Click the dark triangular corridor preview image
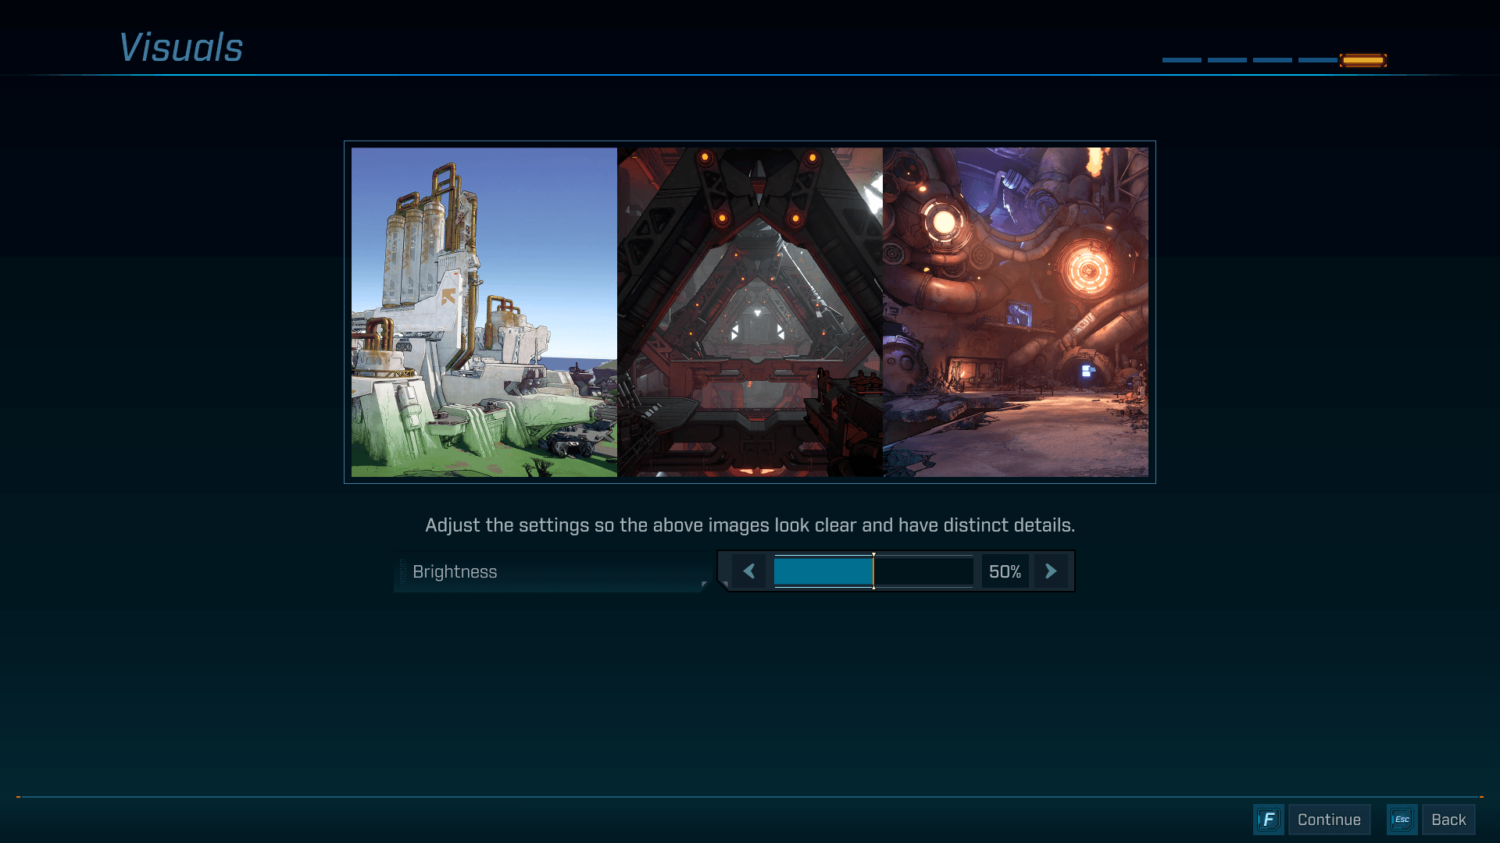The width and height of the screenshot is (1500, 843). point(750,312)
